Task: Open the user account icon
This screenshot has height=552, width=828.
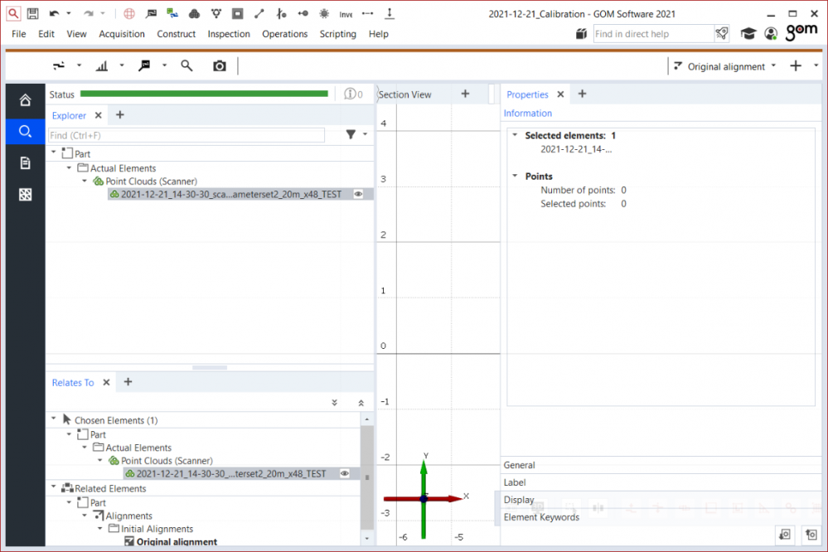Action: point(770,33)
